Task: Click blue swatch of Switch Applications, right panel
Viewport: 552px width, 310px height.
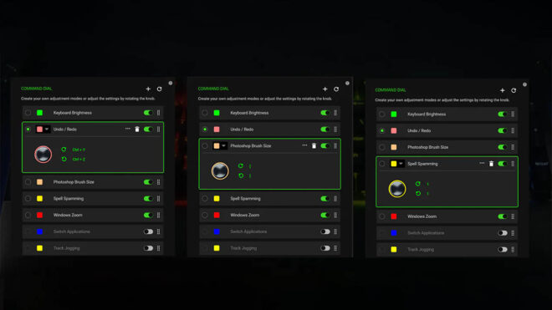Action: point(394,233)
